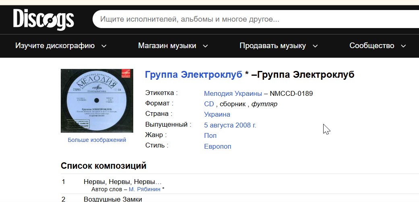The width and height of the screenshot is (419, 202).
Task: Open the 5 августа 2008 г. release date link
Action: coord(230,125)
